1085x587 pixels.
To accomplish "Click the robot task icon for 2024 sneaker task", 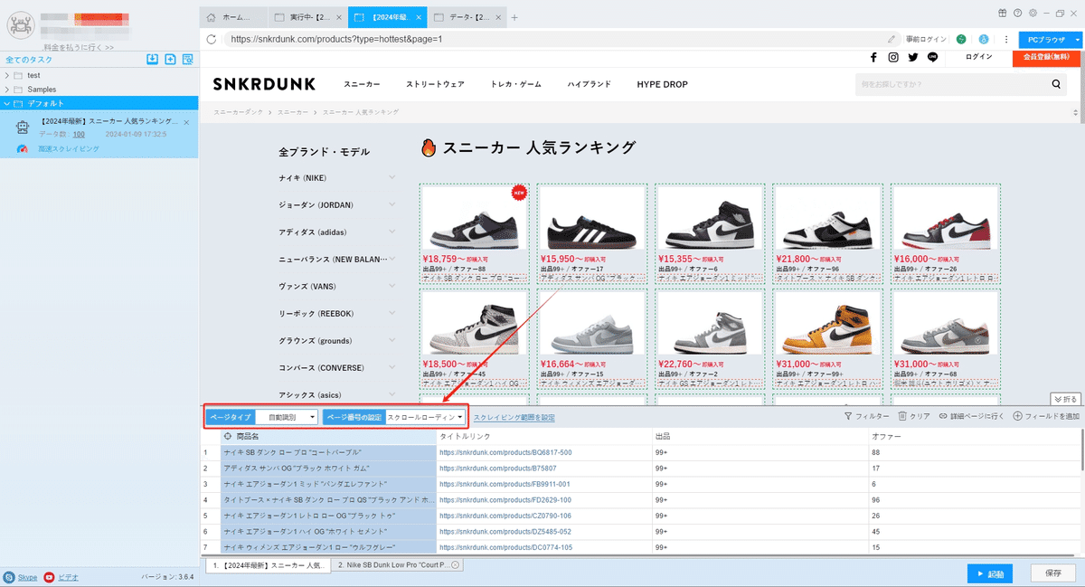I will coord(23,127).
